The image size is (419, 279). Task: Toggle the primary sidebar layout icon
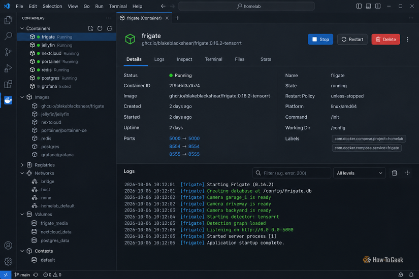click(359, 6)
